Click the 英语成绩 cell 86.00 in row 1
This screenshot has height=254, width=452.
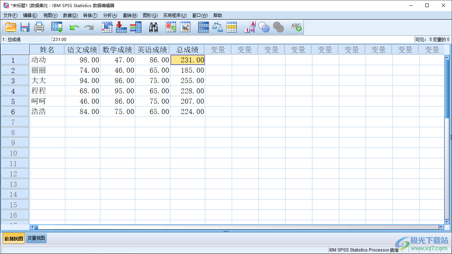[152, 60]
